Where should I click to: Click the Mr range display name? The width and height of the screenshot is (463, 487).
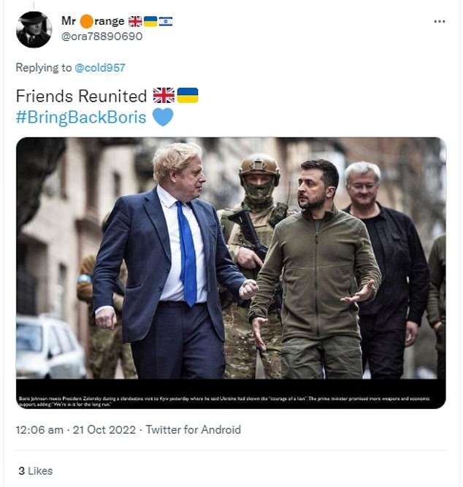tap(93, 21)
